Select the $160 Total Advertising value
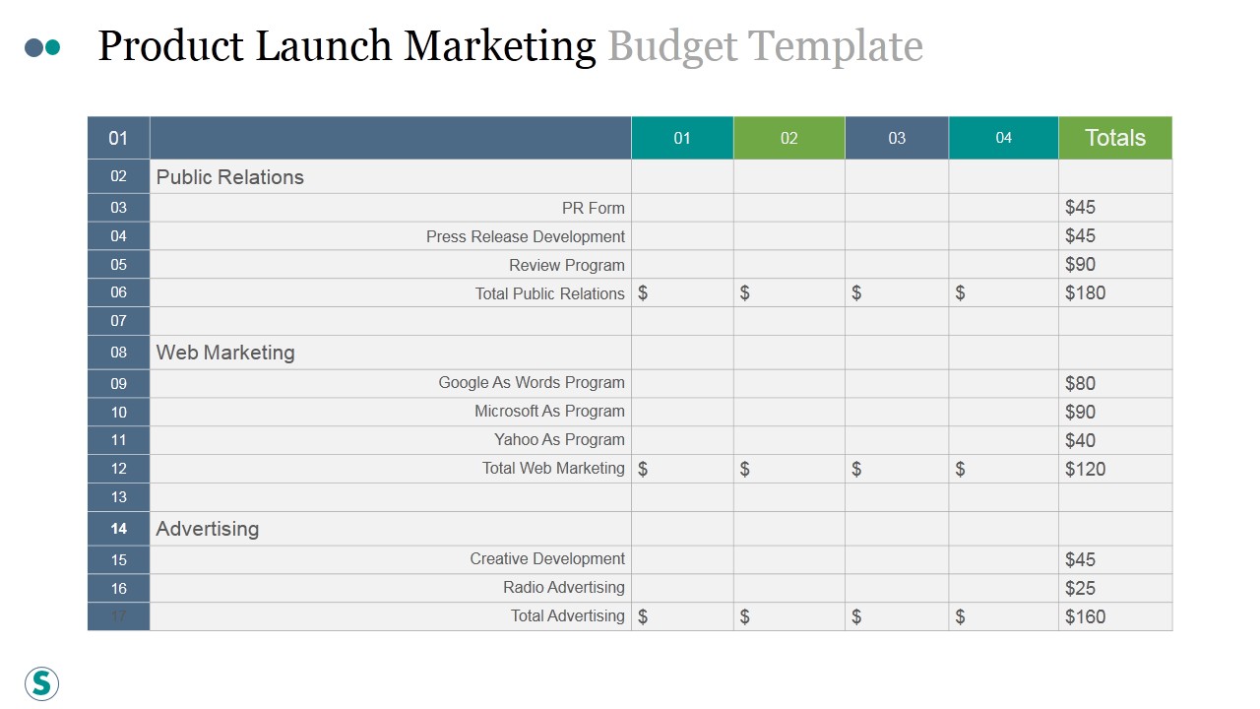 [x=1085, y=616]
